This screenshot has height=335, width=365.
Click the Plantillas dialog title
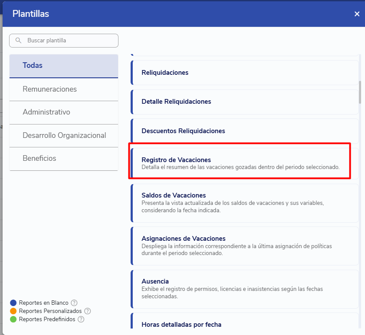coord(31,14)
